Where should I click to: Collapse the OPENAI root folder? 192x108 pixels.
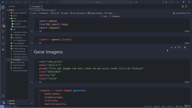(x=7, y=10)
